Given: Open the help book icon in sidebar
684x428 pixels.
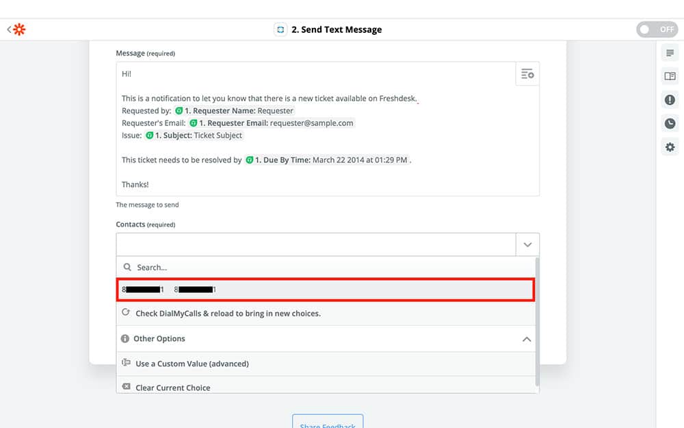Looking at the screenshot, I should tap(670, 77).
